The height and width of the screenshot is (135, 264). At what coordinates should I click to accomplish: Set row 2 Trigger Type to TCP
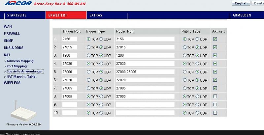tap(88, 47)
